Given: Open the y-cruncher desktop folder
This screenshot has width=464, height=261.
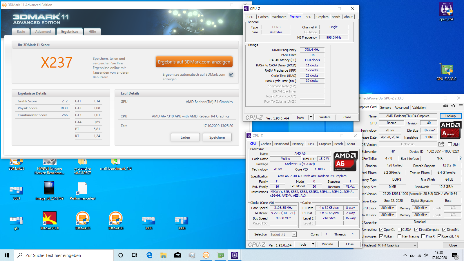Looking at the screenshot, I should point(83,166).
